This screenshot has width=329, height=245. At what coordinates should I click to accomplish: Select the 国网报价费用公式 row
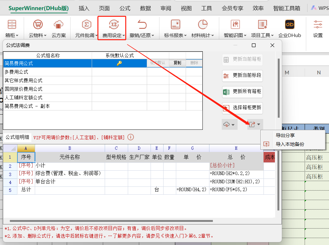point(103,89)
